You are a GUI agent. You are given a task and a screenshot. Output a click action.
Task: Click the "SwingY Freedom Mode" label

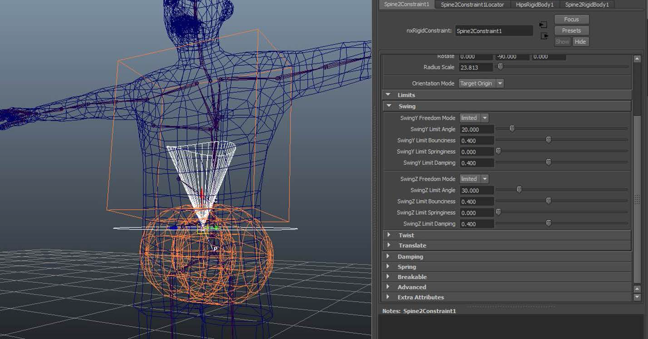(428, 118)
